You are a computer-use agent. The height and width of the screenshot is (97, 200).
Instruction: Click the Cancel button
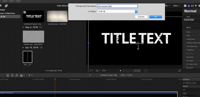click(141, 17)
